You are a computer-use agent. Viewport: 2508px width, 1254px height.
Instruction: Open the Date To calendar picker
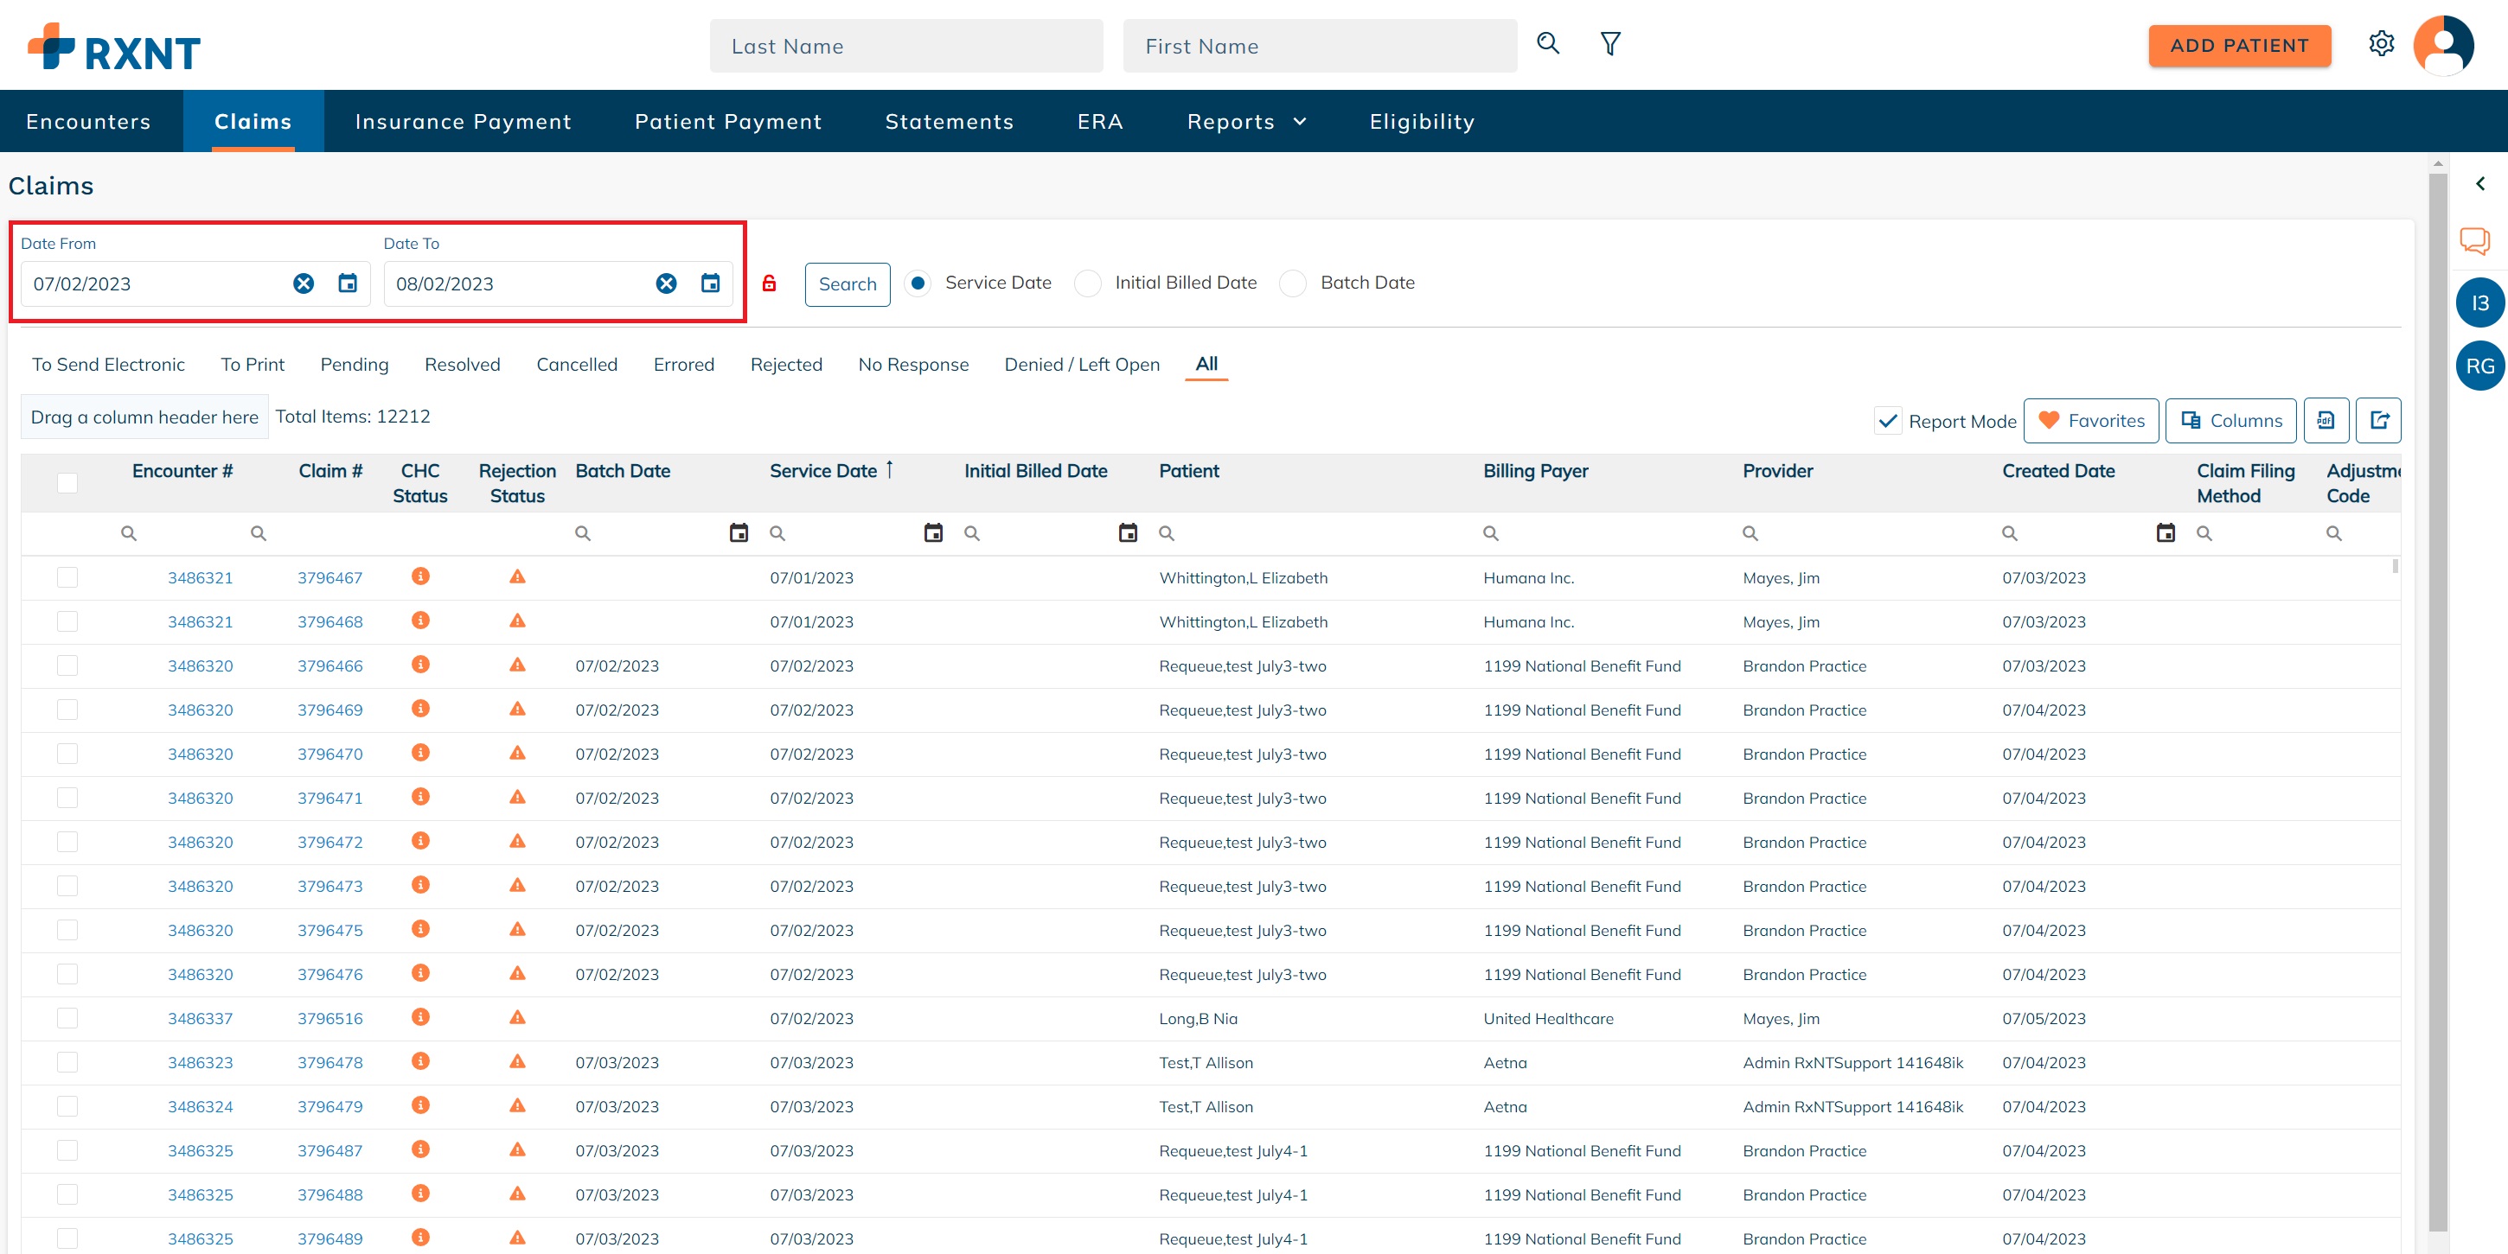pos(711,283)
